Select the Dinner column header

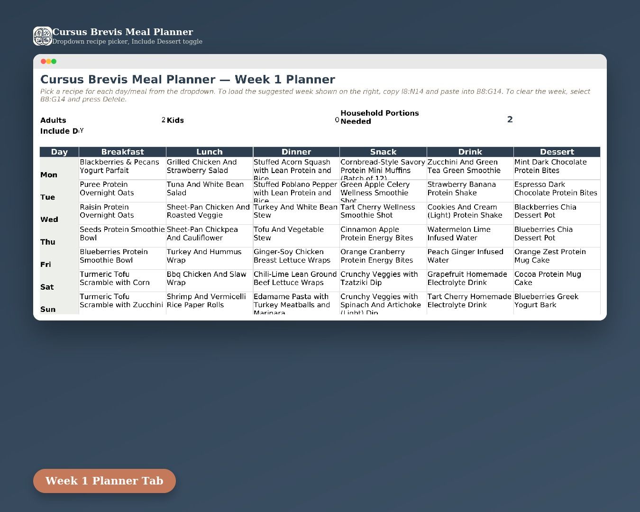coord(296,152)
